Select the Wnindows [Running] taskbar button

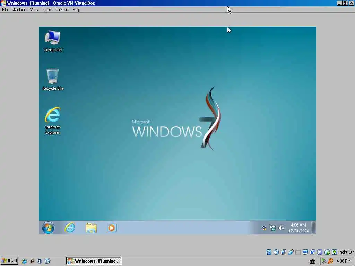(94, 261)
